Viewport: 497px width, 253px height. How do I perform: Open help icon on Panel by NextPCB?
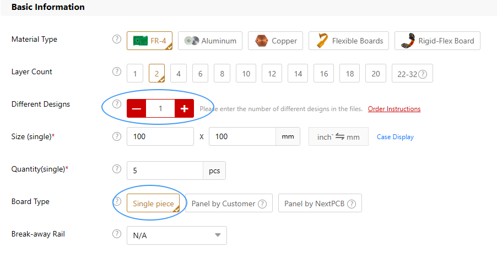pyautogui.click(x=351, y=204)
